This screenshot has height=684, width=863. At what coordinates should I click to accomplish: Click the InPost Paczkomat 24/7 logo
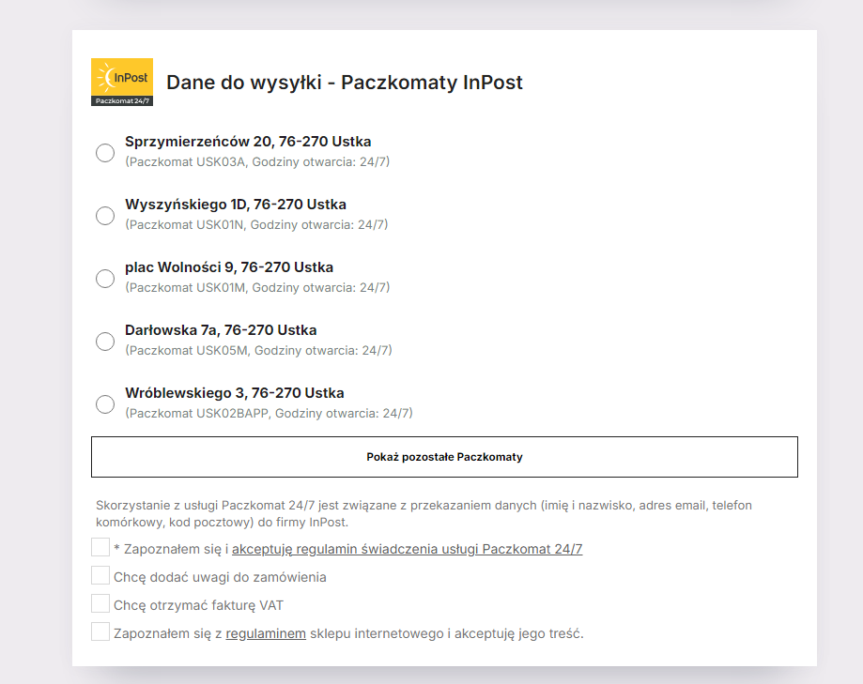pos(122,82)
